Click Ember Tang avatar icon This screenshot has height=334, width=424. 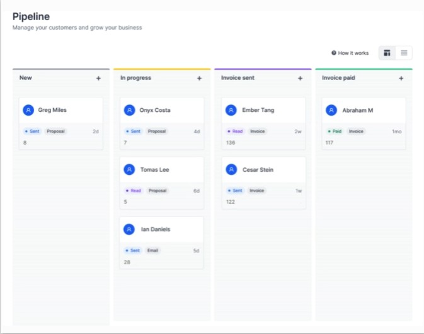click(x=231, y=110)
